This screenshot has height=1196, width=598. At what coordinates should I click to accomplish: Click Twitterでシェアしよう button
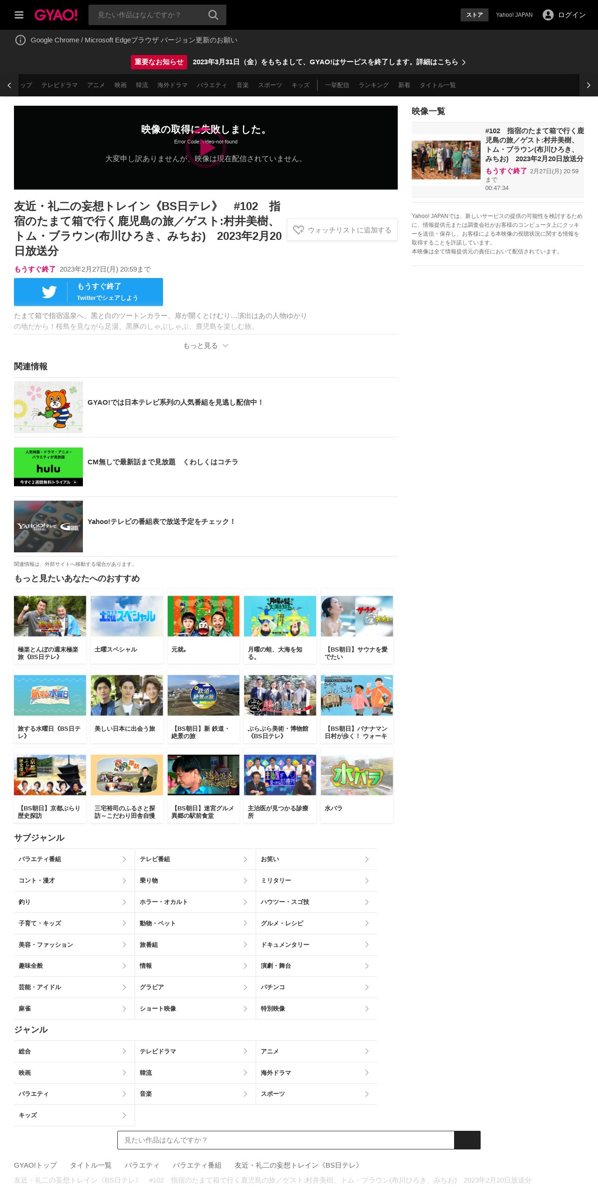[88, 292]
